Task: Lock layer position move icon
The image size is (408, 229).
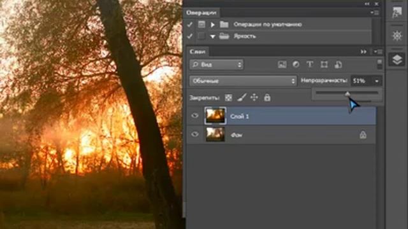Action: click(254, 97)
